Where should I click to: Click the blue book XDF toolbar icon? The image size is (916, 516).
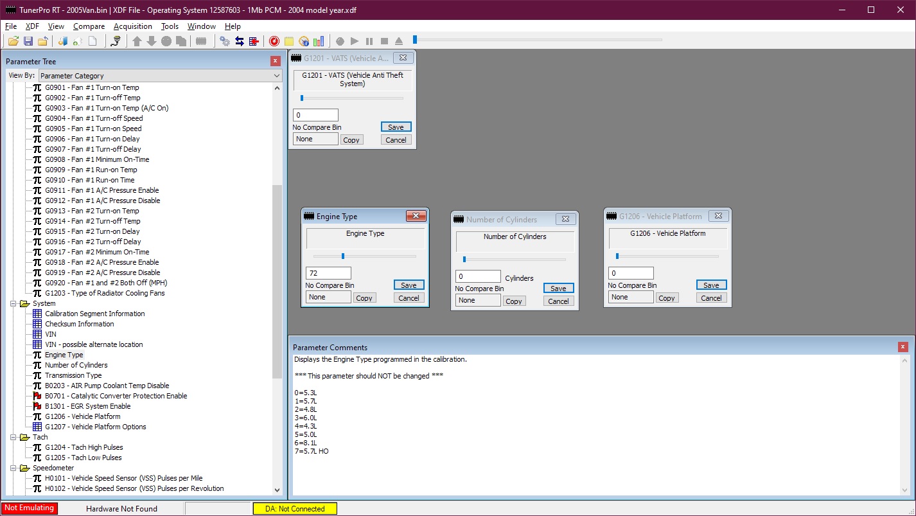63,41
